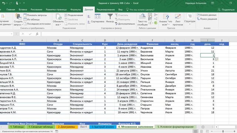The image size is (237, 133).
Task: Open the Вид ribbon tab
Action: [x=120, y=10]
